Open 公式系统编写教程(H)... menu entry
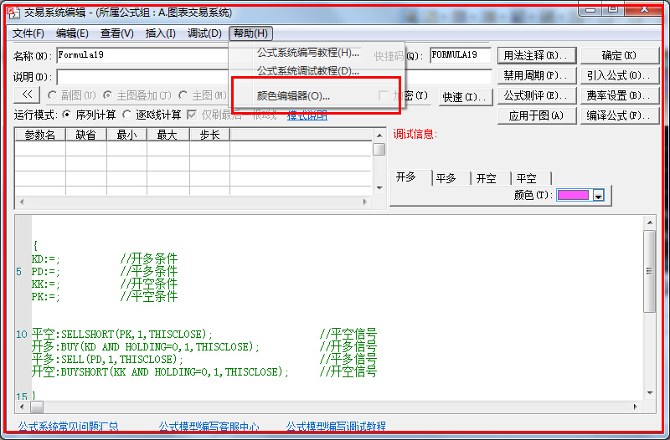This screenshot has width=670, height=440. click(307, 53)
